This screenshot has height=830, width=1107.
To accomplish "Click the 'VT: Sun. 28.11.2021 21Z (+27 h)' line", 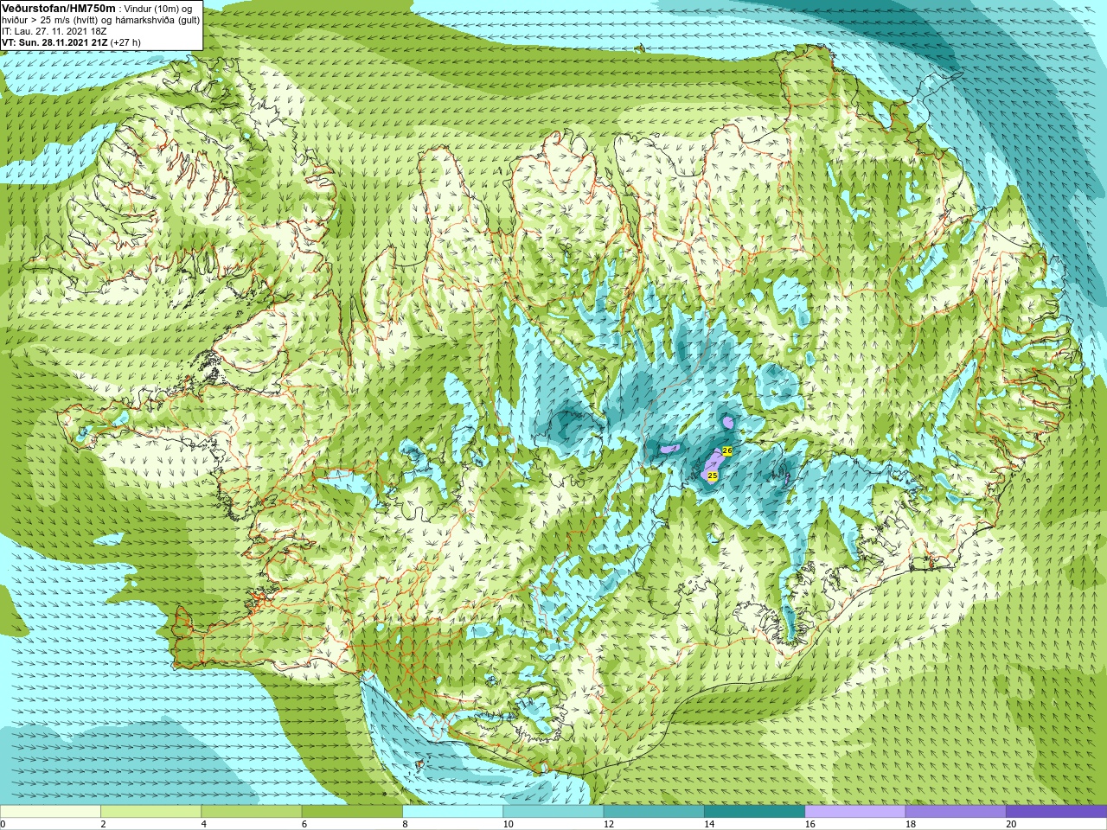I will click(71, 42).
